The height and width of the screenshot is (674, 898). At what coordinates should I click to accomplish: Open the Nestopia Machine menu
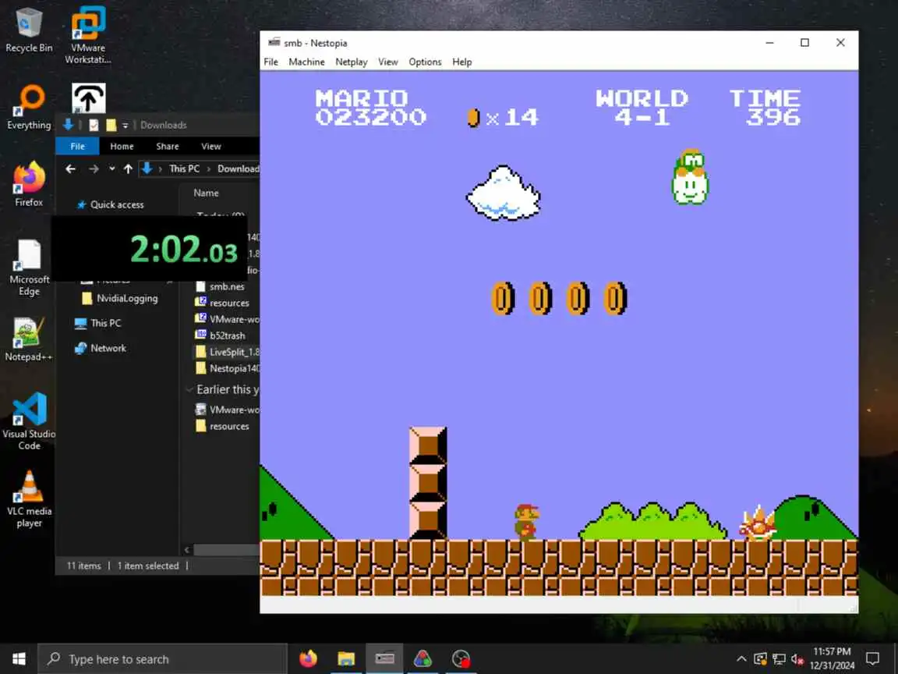tap(306, 62)
